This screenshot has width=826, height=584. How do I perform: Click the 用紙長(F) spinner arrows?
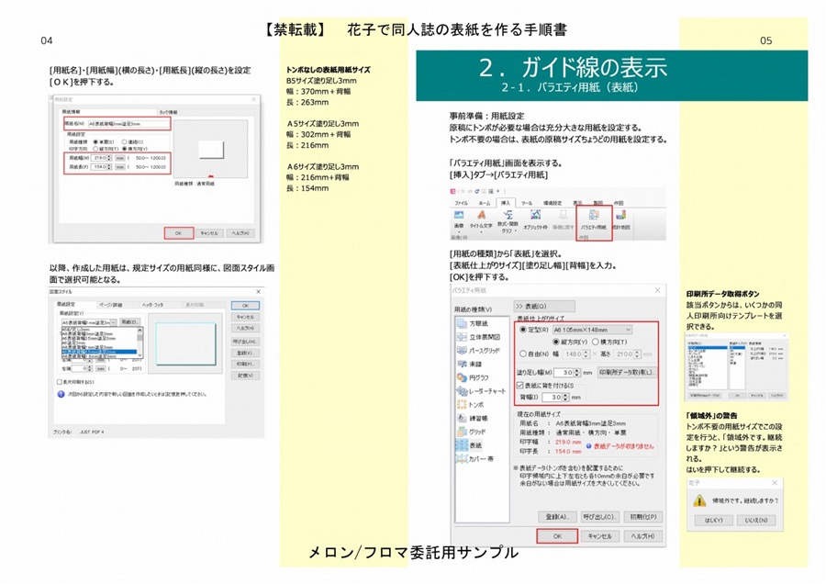pyautogui.click(x=109, y=166)
